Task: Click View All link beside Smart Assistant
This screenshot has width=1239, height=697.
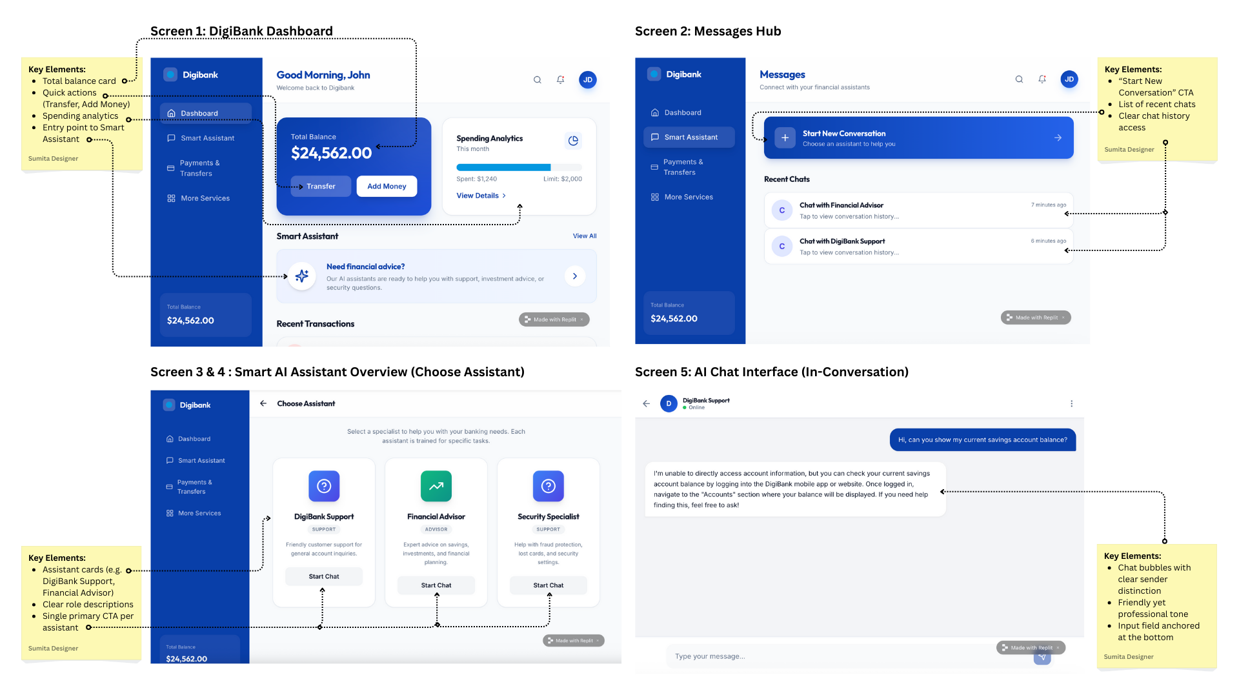Action: 584,236
